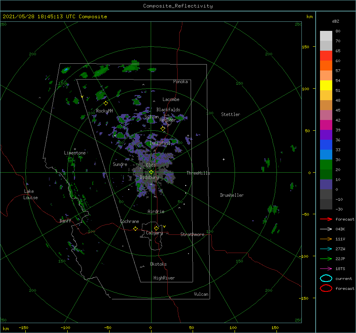
Task: Click the Olds town label
Action: (x=151, y=165)
